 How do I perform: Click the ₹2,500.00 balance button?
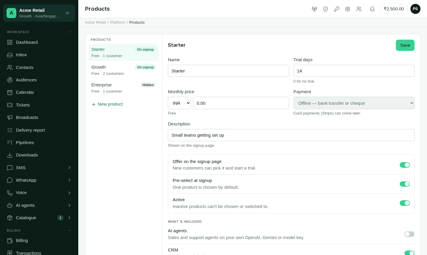tap(394, 9)
